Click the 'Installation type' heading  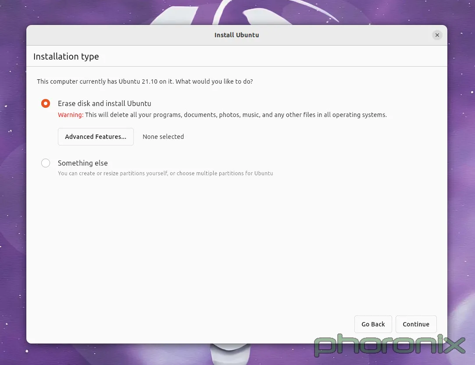click(x=66, y=57)
